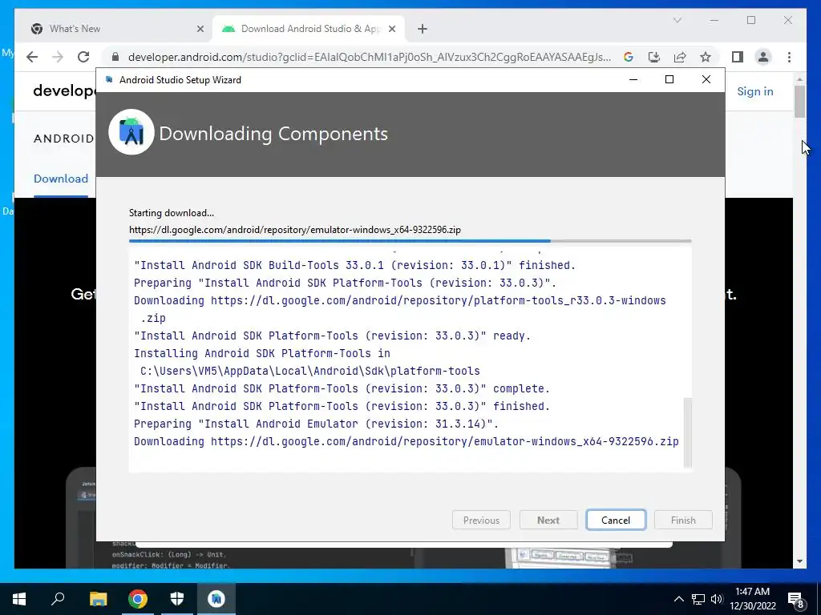Viewport: 821px width, 615px height.
Task: Open the taskbar clock showing 1:47 AM
Action: pos(753,599)
